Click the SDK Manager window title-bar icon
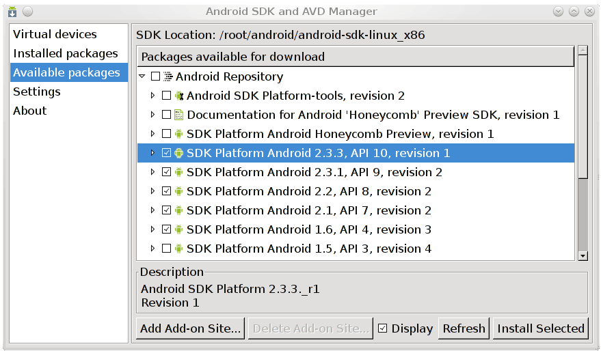This screenshot has height=351, width=601. pyautogui.click(x=12, y=12)
